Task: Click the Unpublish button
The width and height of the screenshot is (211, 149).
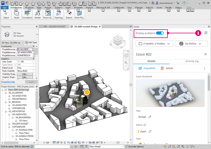Action: (x=147, y=68)
